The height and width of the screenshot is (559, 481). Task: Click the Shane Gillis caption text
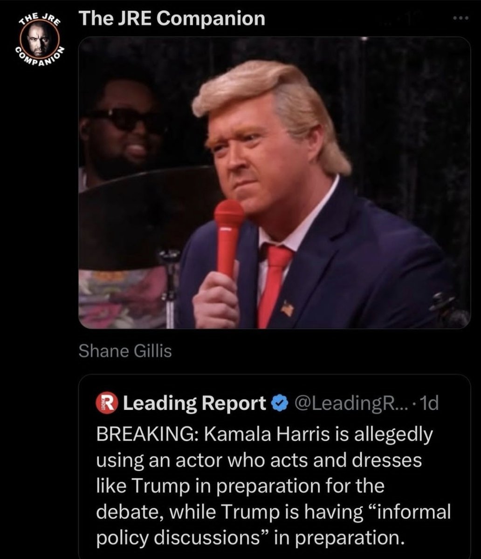point(125,351)
